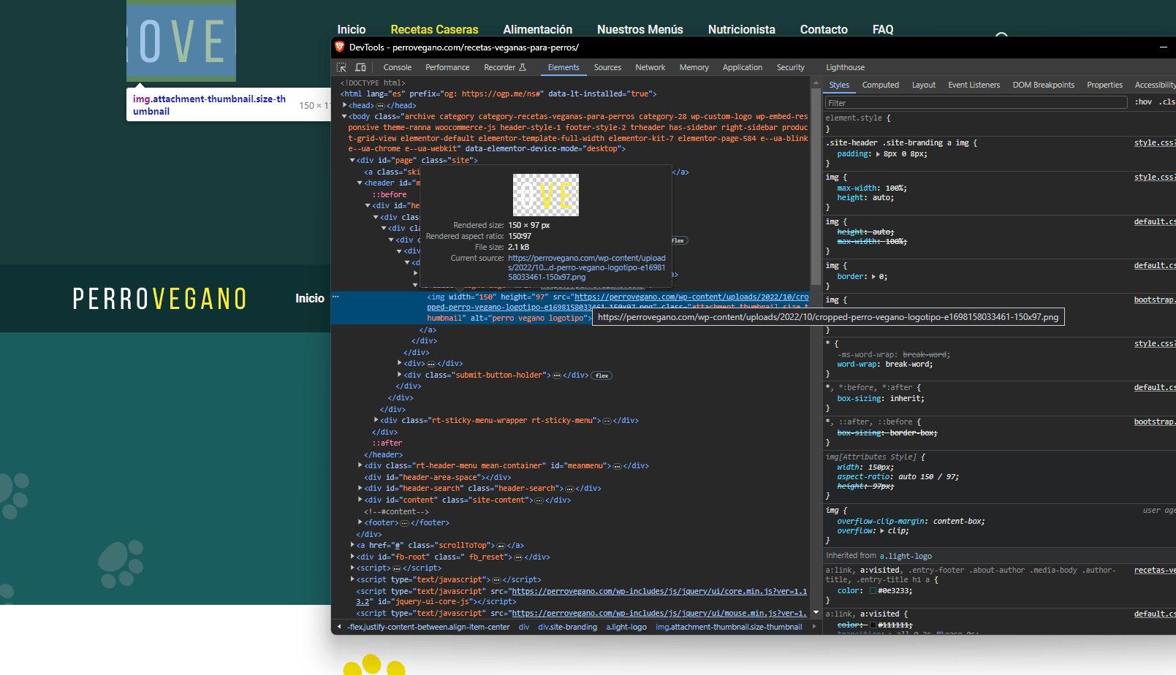Click the three-dot marker on selected img row
The image size is (1176, 675).
click(335, 297)
